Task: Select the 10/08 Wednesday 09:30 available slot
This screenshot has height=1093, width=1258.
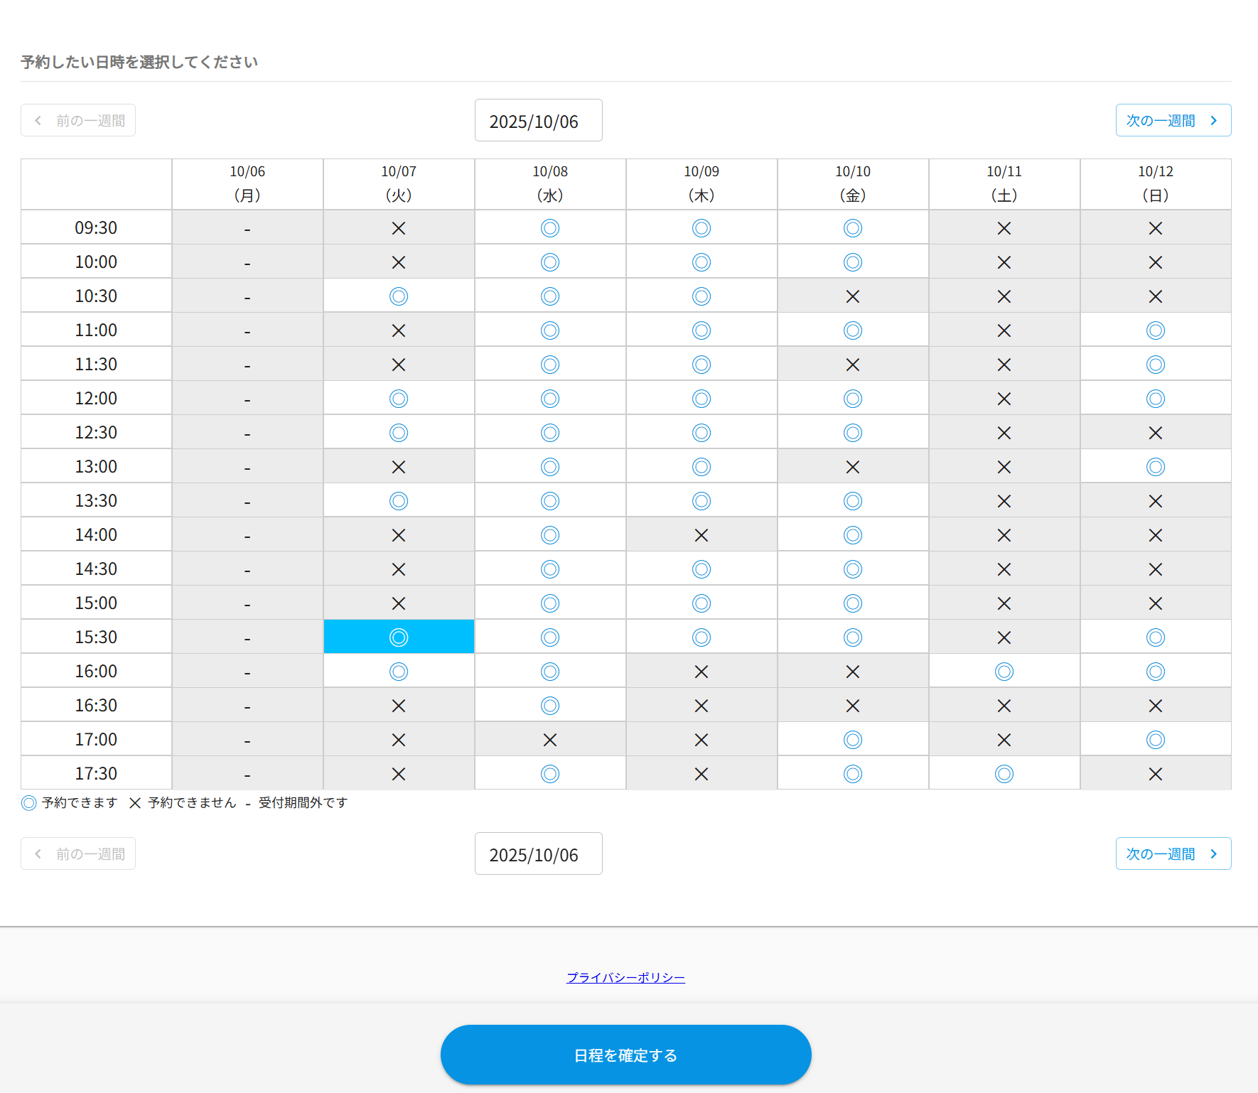Action: [550, 228]
